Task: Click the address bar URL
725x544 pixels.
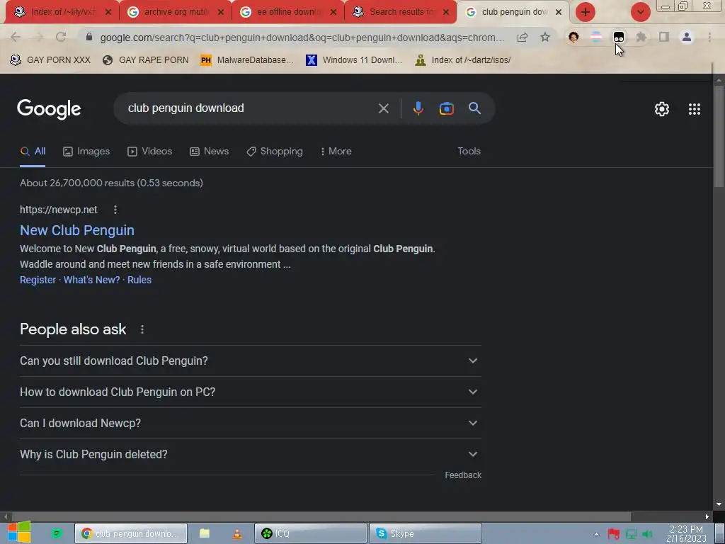Action: (302, 38)
